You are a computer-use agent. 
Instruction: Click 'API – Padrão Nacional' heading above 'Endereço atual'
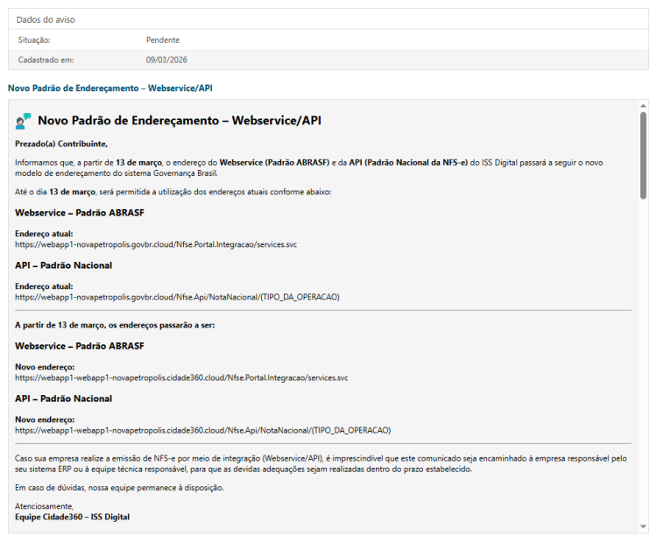[x=64, y=265]
